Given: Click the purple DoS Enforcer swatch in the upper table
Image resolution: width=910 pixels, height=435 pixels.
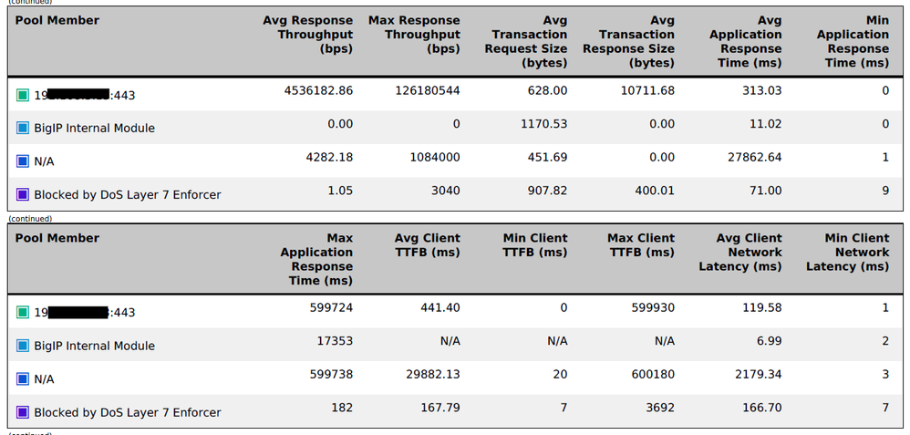Looking at the screenshot, I should click(x=23, y=194).
